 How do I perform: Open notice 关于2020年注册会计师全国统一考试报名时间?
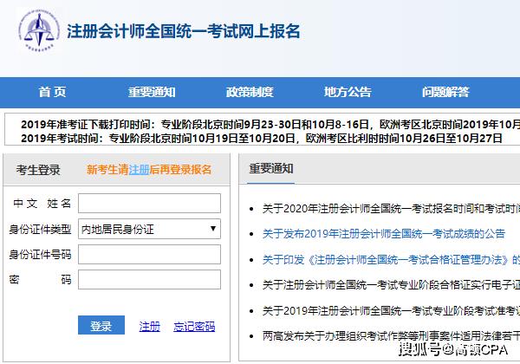[x=391, y=209]
